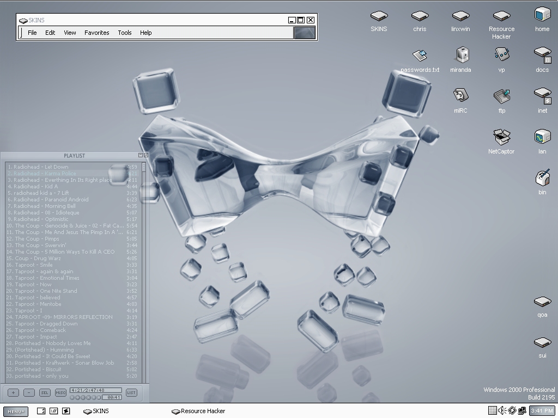Open the File menu in SKINS window
558x418 pixels.
[x=32, y=33]
